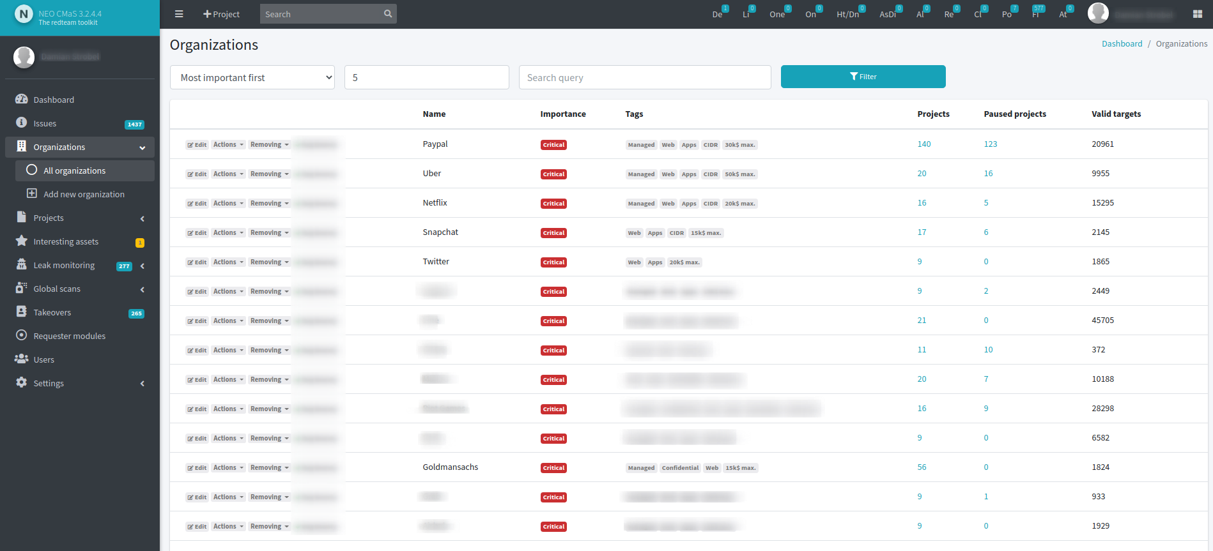1213x551 pixels.
Task: Open Issues in the sidebar
Action: click(80, 123)
